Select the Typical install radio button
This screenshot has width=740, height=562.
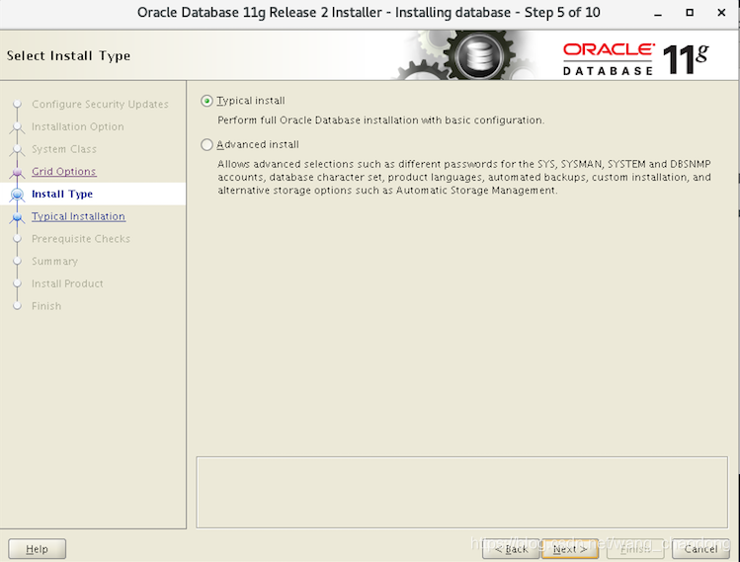[206, 101]
